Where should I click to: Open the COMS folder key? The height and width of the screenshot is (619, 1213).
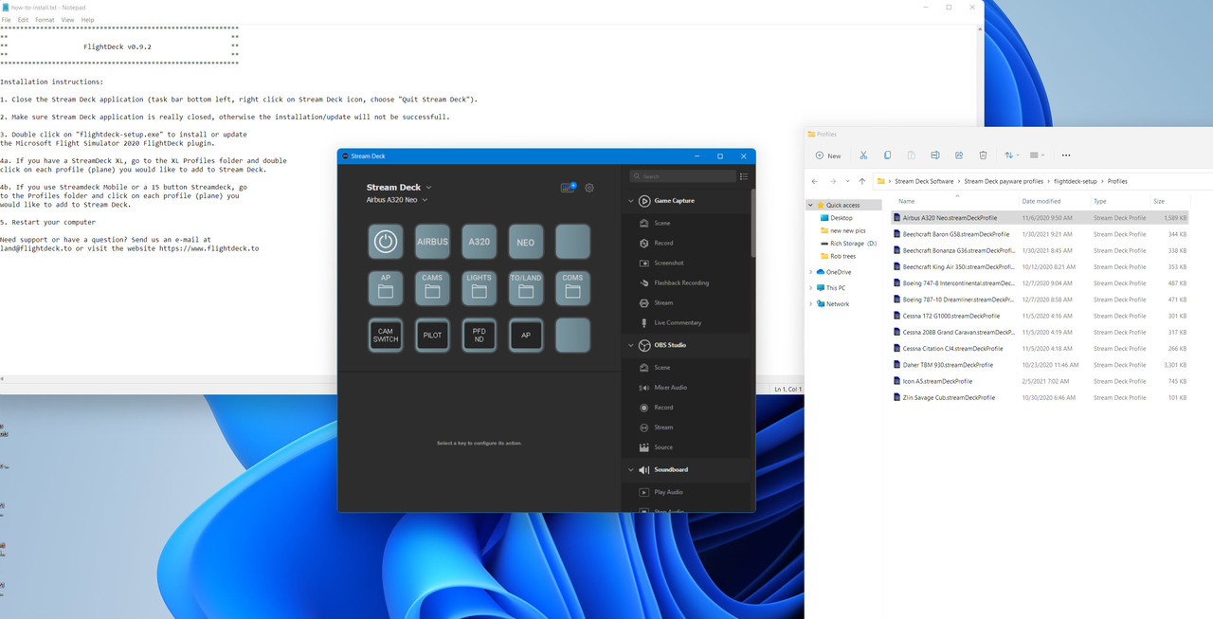coord(572,288)
